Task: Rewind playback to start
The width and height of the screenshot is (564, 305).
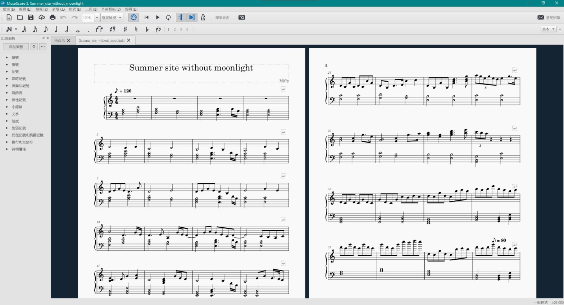Action: point(146,17)
